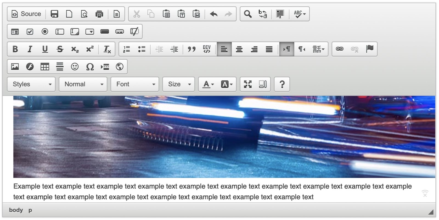Click inside the example text paragraph
The image size is (439, 220).
(165, 192)
